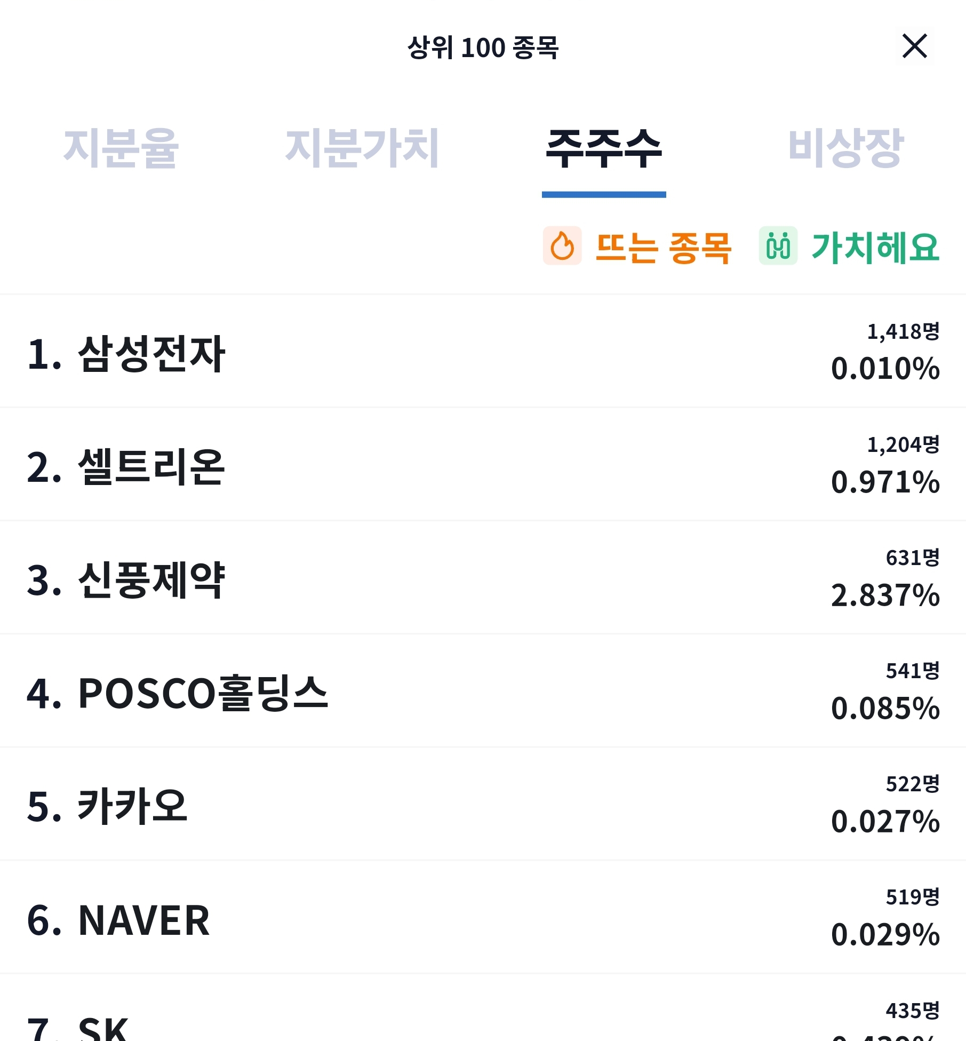Image resolution: width=966 pixels, height=1041 pixels.
Task: Select the 주주수 tab
Action: tap(604, 149)
